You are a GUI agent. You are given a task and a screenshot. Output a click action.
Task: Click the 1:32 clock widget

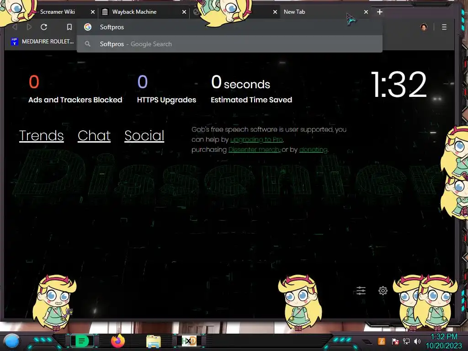tap(399, 85)
